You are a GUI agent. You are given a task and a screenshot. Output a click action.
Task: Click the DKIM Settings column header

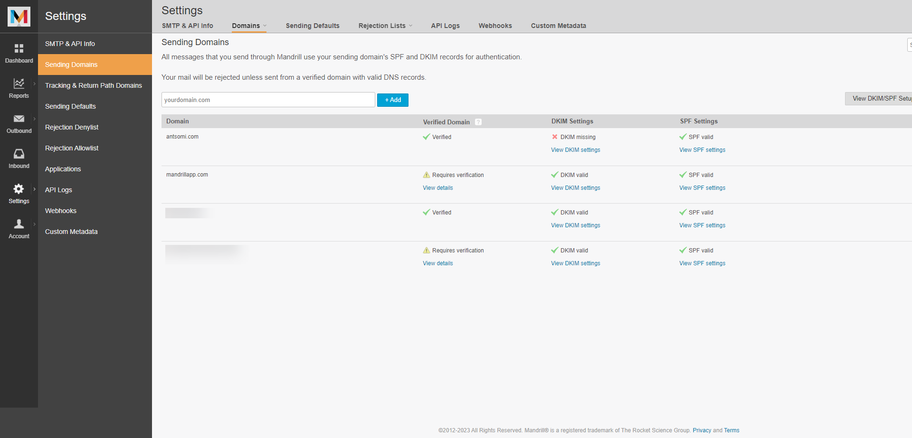click(572, 121)
